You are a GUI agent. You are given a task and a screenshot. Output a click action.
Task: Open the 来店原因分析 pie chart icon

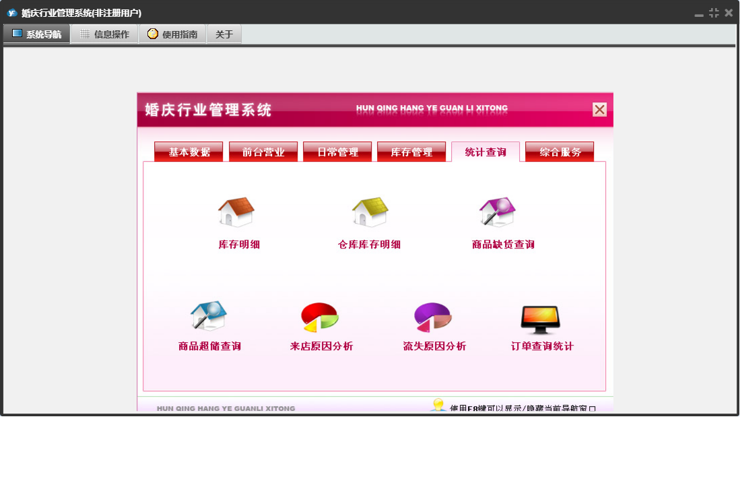coord(320,317)
